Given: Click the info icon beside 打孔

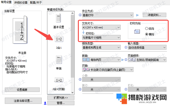Looking at the screenshot, I should coord(126,89).
